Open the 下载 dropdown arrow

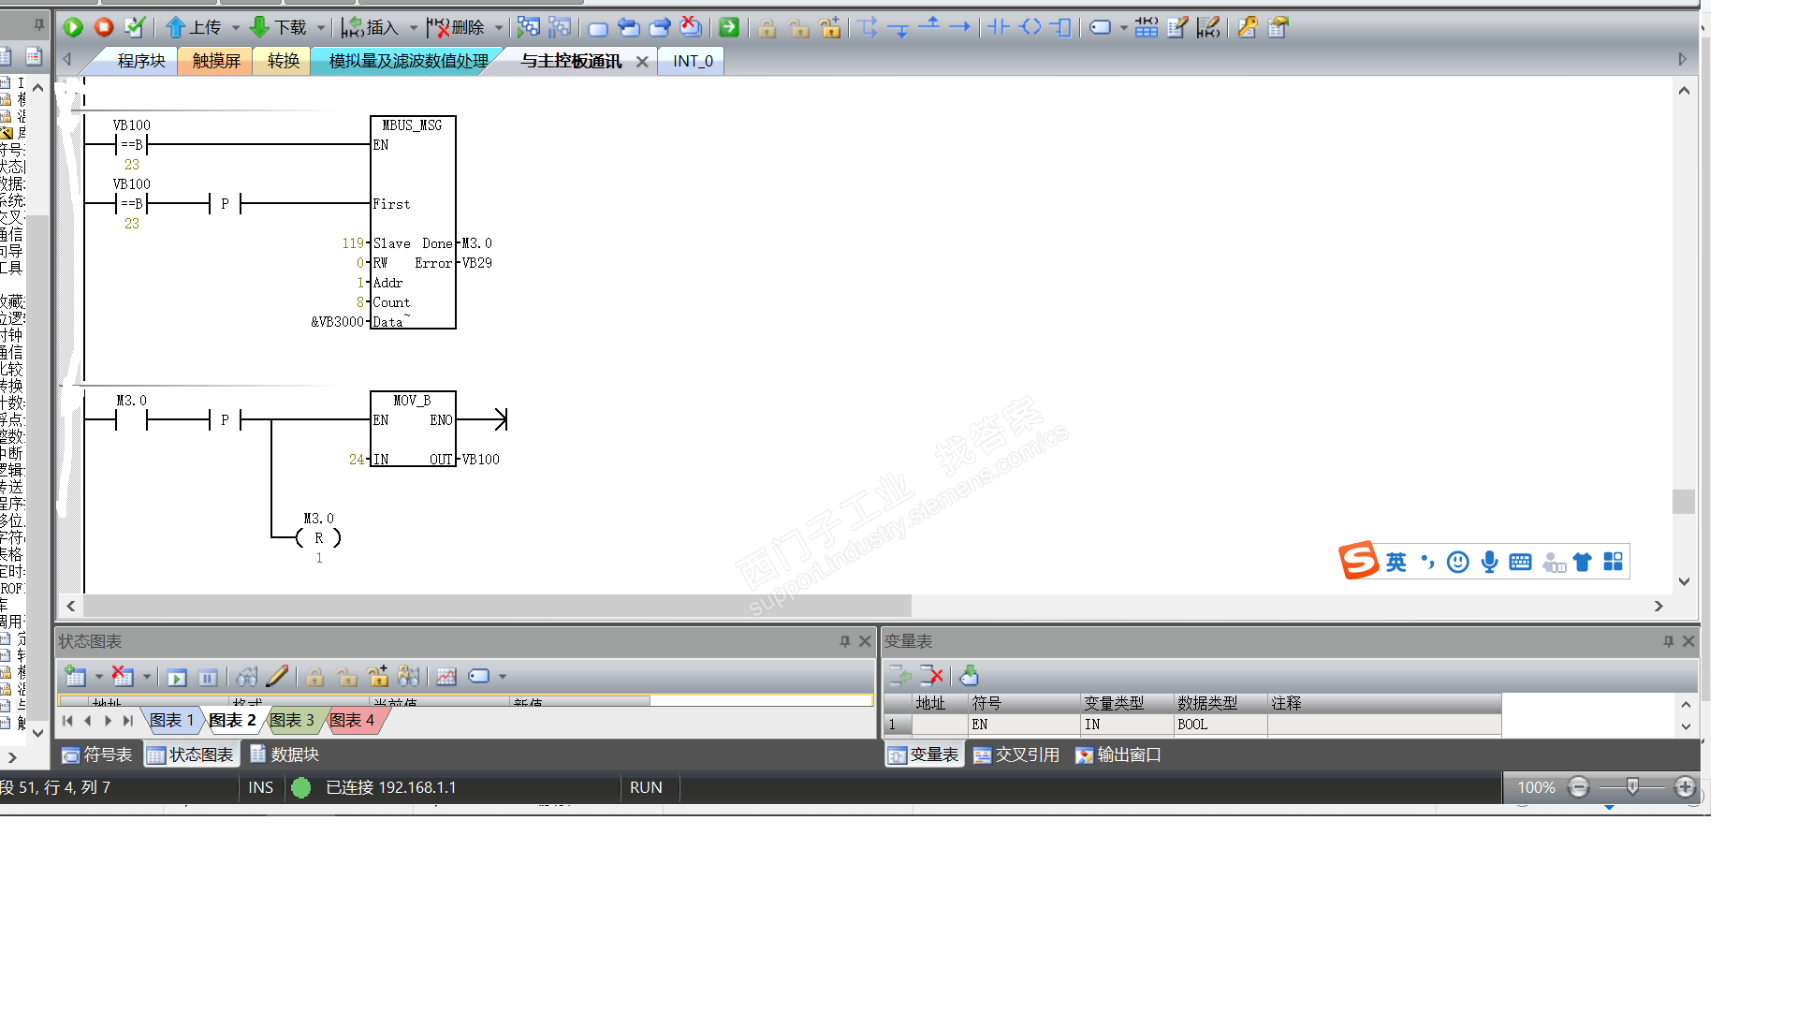(x=321, y=27)
